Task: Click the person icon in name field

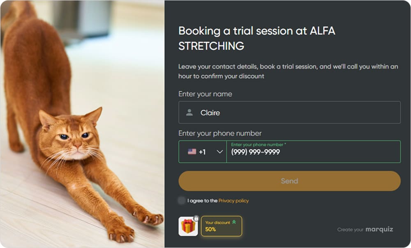Action: pos(189,113)
